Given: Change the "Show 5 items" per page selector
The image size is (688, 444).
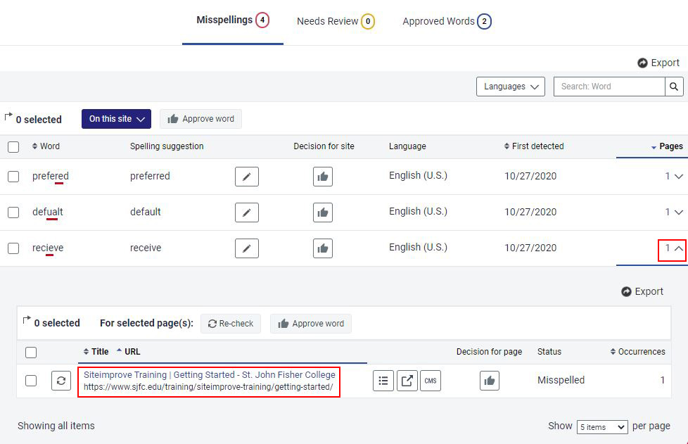Looking at the screenshot, I should click(602, 426).
